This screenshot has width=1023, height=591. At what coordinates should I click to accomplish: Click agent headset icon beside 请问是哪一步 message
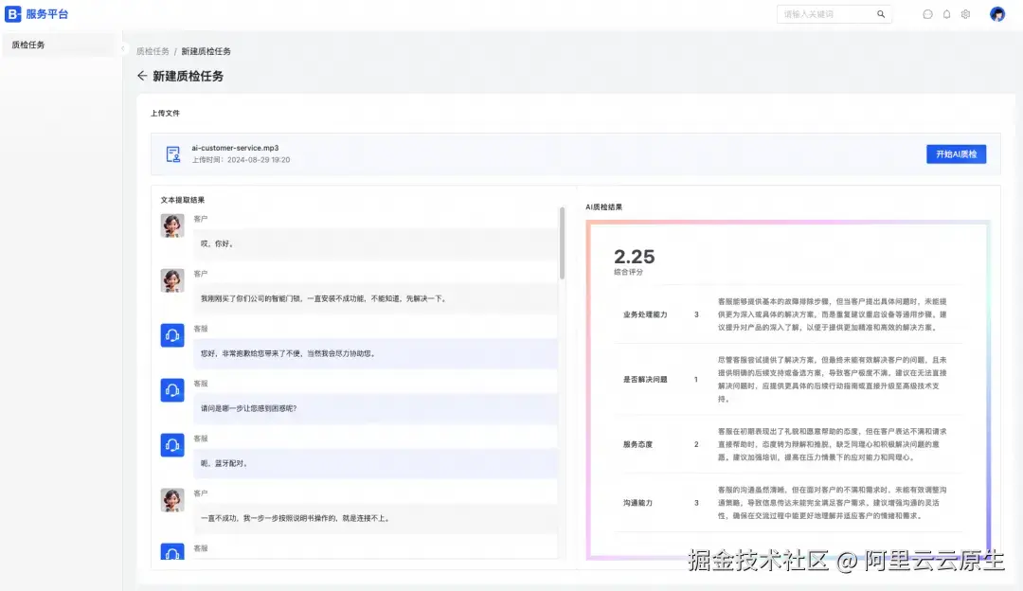172,390
